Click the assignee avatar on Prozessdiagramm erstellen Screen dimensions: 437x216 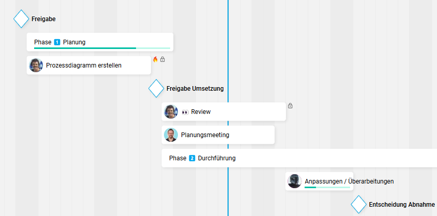[36, 65]
